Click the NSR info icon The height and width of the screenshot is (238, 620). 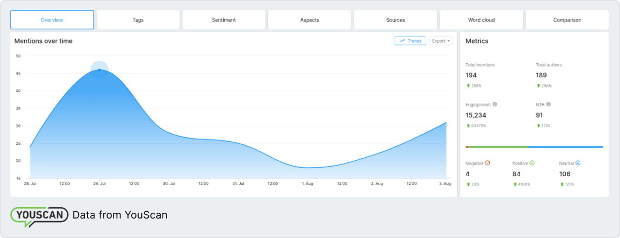548,104
